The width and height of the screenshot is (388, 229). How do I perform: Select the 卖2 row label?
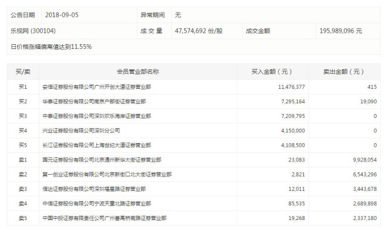[x=23, y=175]
